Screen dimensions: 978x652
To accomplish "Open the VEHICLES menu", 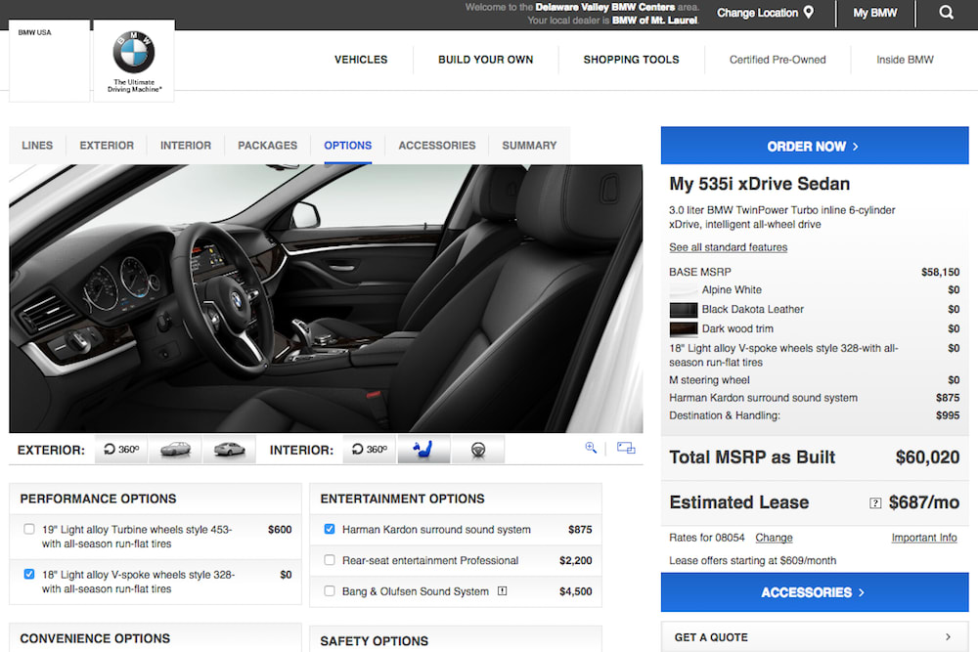I will coord(361,60).
